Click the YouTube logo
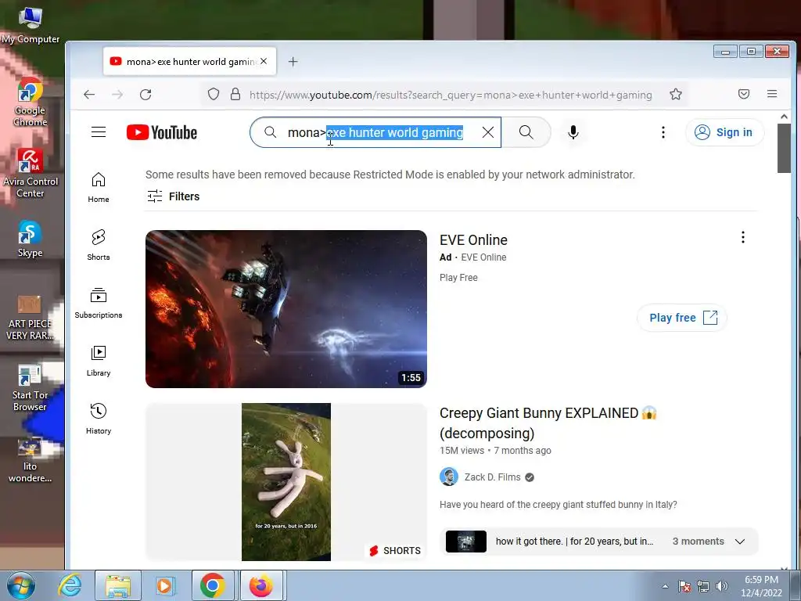Image resolution: width=801 pixels, height=601 pixels. (162, 132)
